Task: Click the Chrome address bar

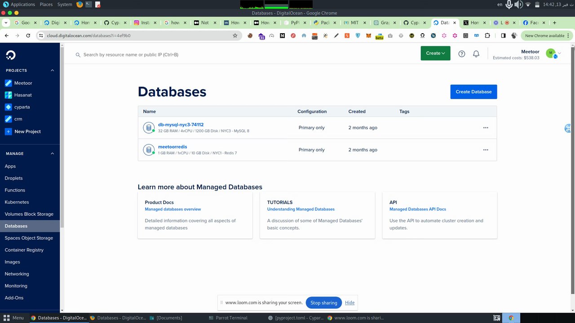Action: tap(139, 35)
